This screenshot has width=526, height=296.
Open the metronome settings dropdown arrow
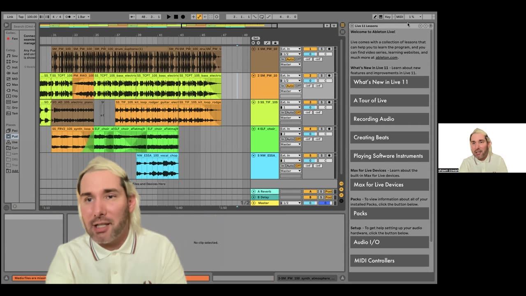coord(74,17)
